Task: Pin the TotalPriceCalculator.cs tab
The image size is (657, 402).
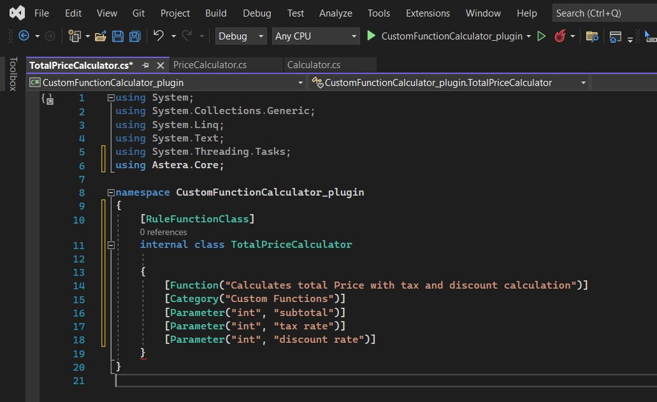Action: [x=145, y=65]
